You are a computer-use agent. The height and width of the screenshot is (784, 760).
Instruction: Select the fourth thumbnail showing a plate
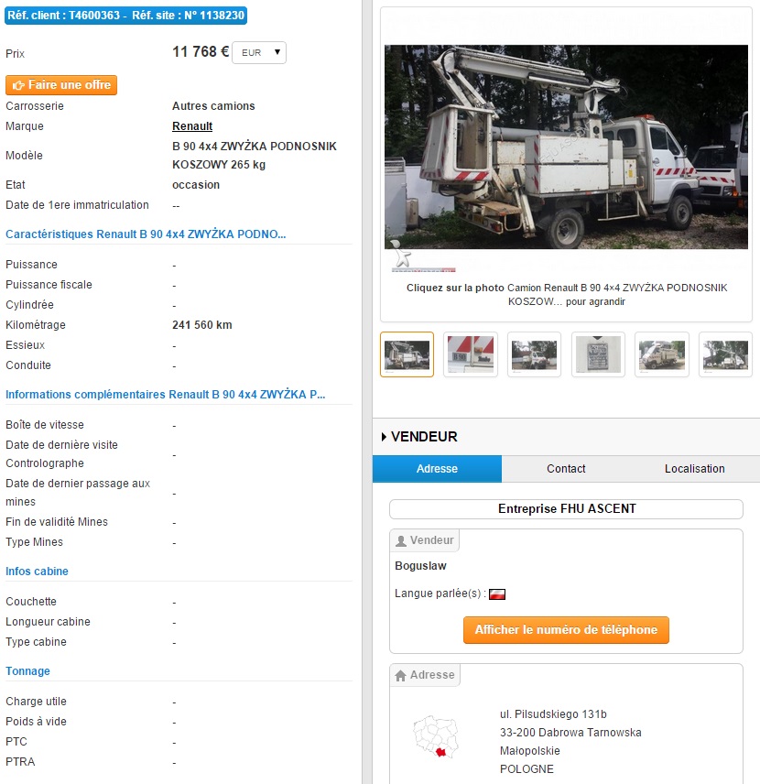tap(598, 354)
